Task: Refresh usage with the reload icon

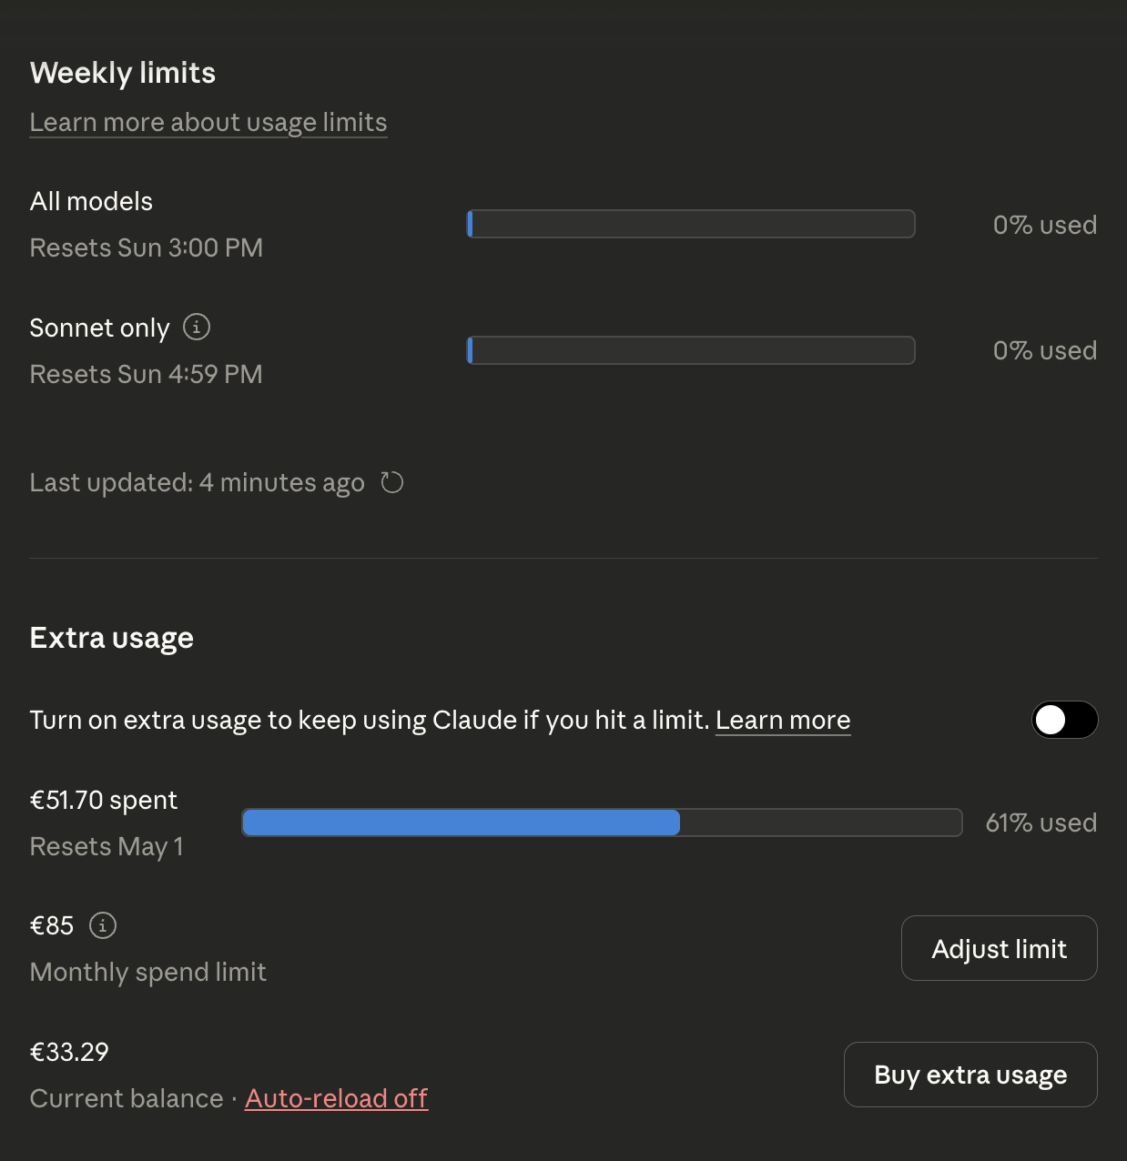Action: [392, 482]
